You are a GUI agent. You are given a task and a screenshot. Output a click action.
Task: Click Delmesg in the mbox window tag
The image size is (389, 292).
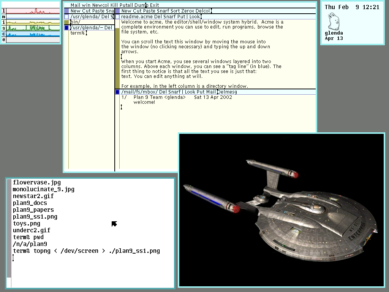[227, 92]
